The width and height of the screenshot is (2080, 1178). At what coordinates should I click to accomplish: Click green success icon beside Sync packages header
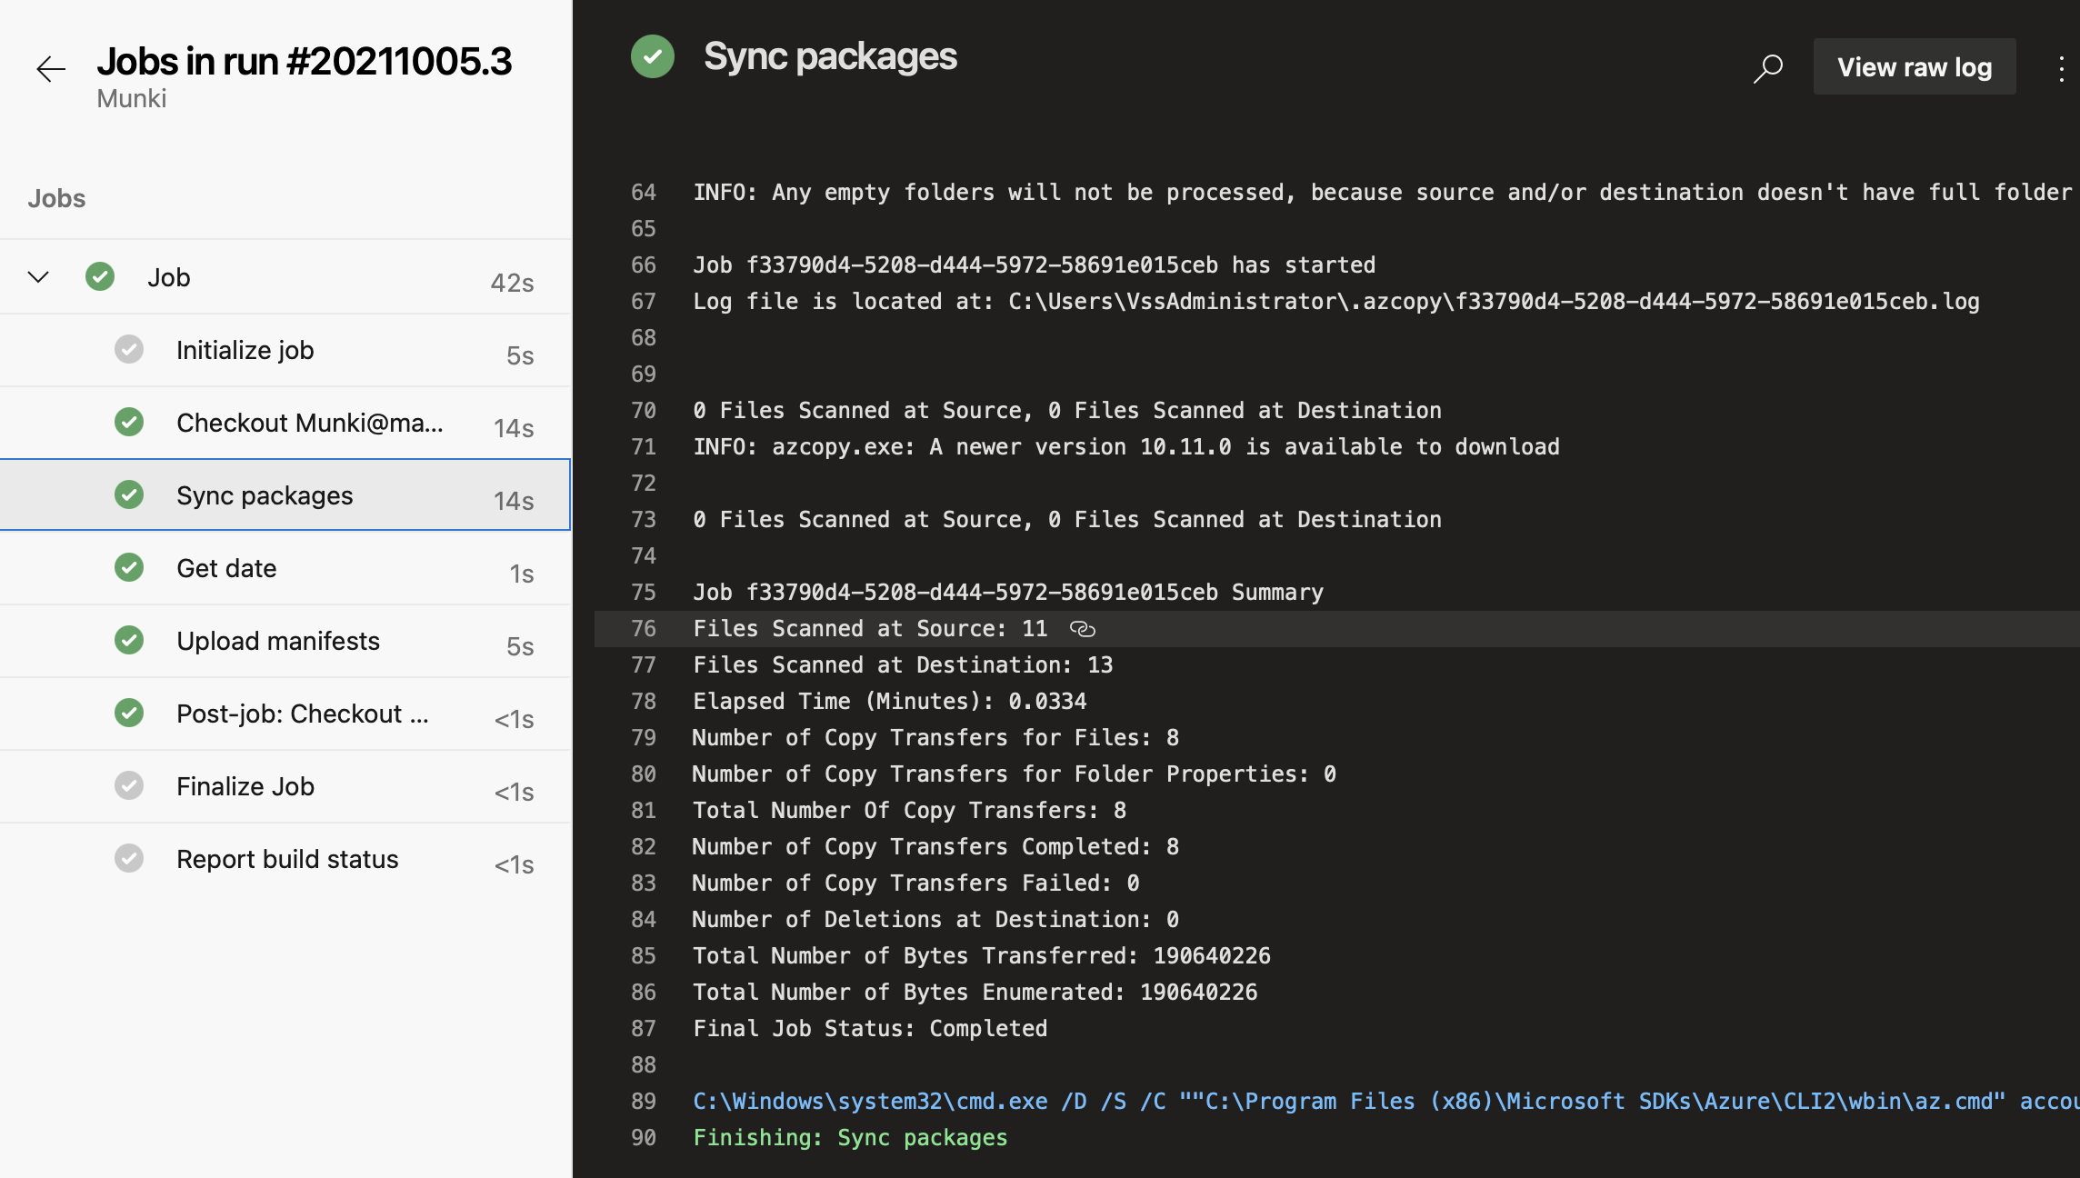click(x=653, y=56)
